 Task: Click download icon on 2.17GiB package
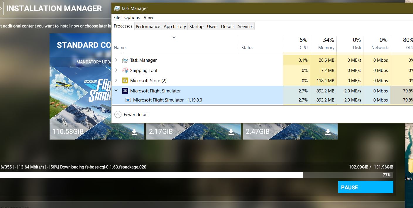coord(231,132)
